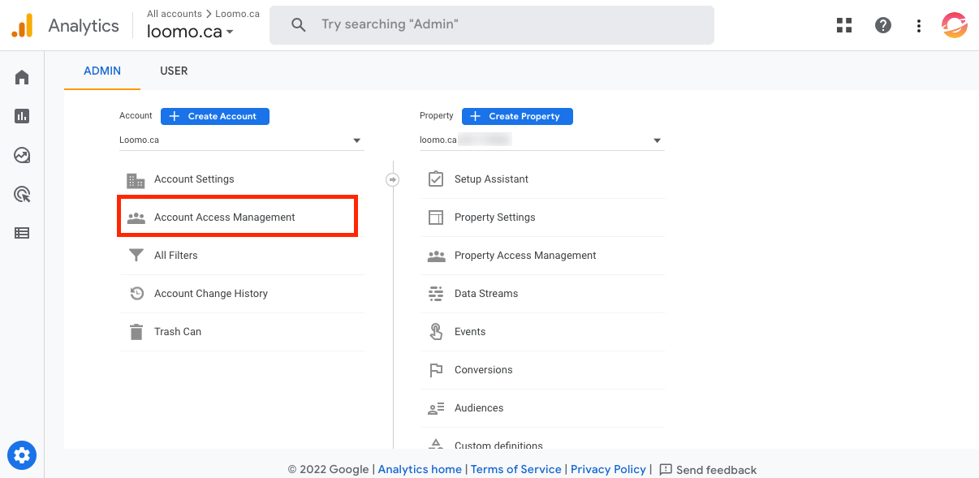This screenshot has width=979, height=478.
Task: Open the Configure table sidebar icon
Action: click(22, 233)
